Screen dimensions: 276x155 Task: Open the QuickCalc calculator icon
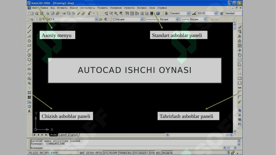click(x=152, y=13)
